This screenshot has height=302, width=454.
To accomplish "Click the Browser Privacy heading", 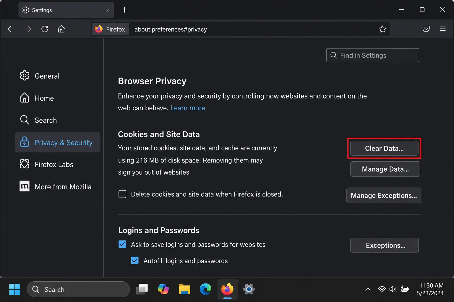I will tap(152, 81).
